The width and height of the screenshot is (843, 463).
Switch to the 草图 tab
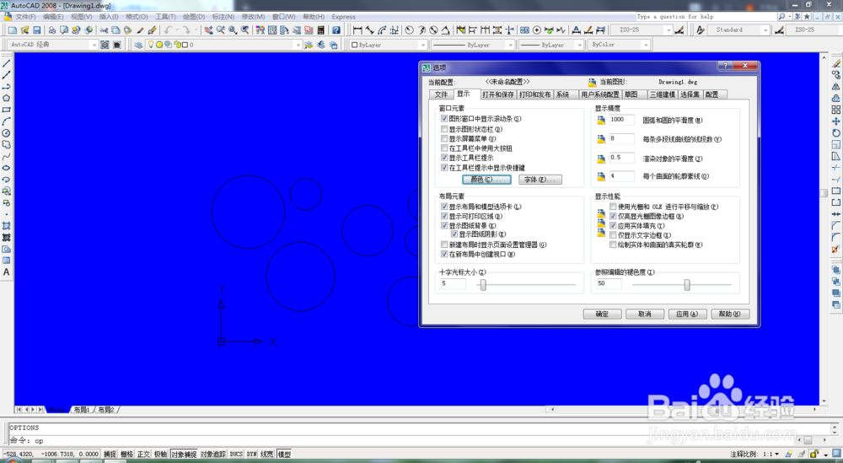pyautogui.click(x=631, y=94)
